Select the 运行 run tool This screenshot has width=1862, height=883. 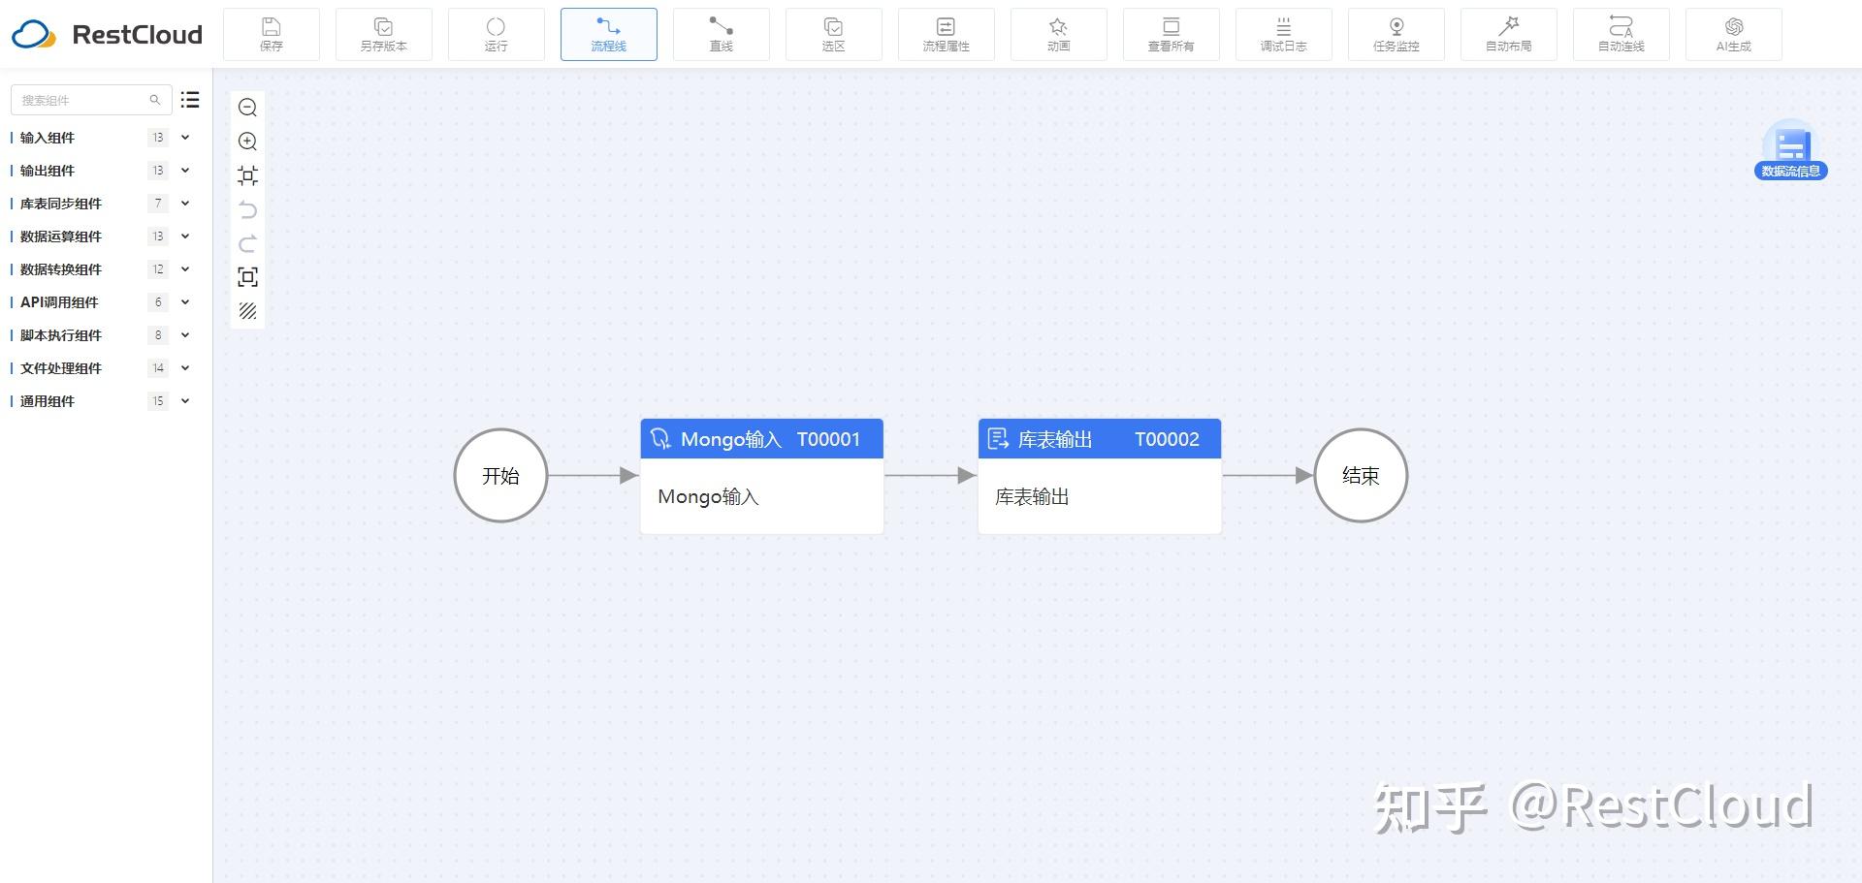497,33
